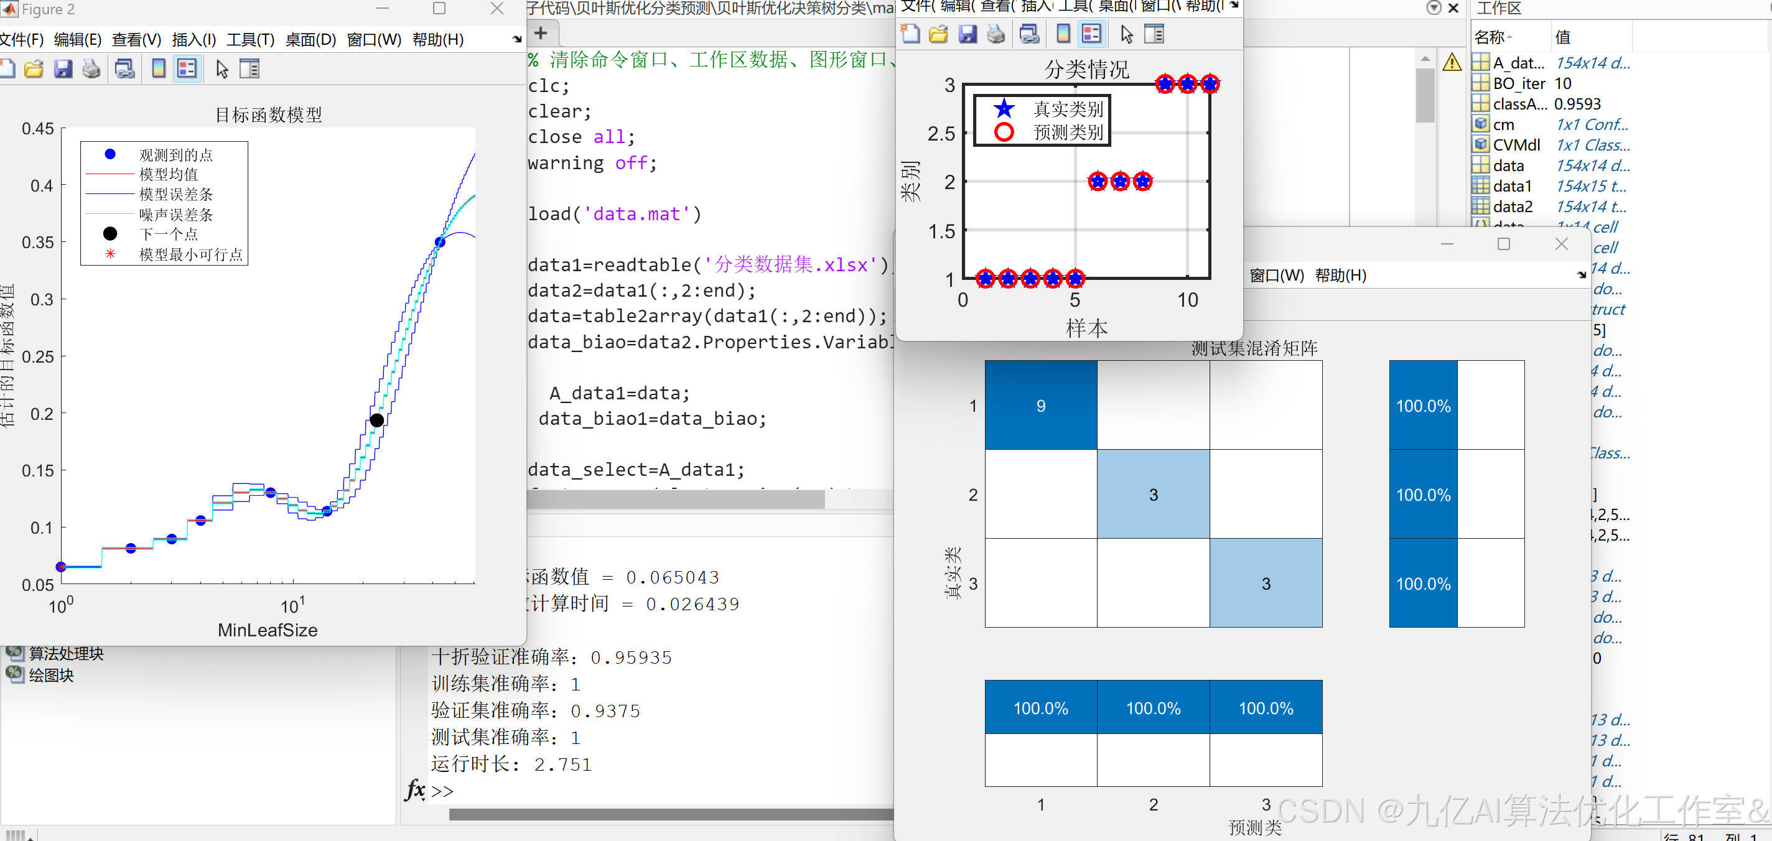Image resolution: width=1772 pixels, height=841 pixels.
Task: Expand editor panel actions dropdown arrow
Action: coord(1434,8)
